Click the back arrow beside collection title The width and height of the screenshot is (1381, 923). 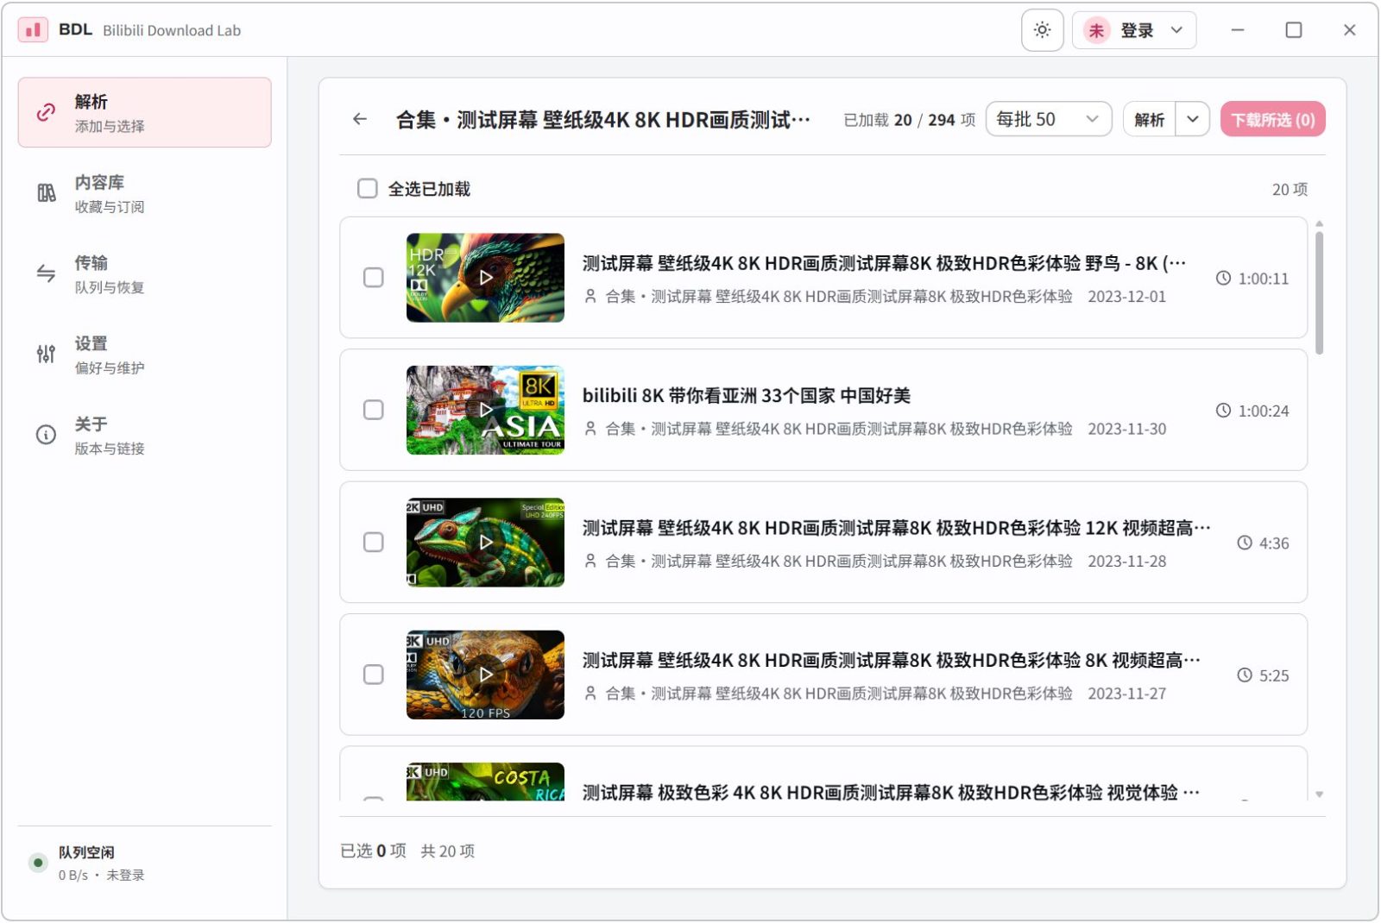pyautogui.click(x=360, y=119)
